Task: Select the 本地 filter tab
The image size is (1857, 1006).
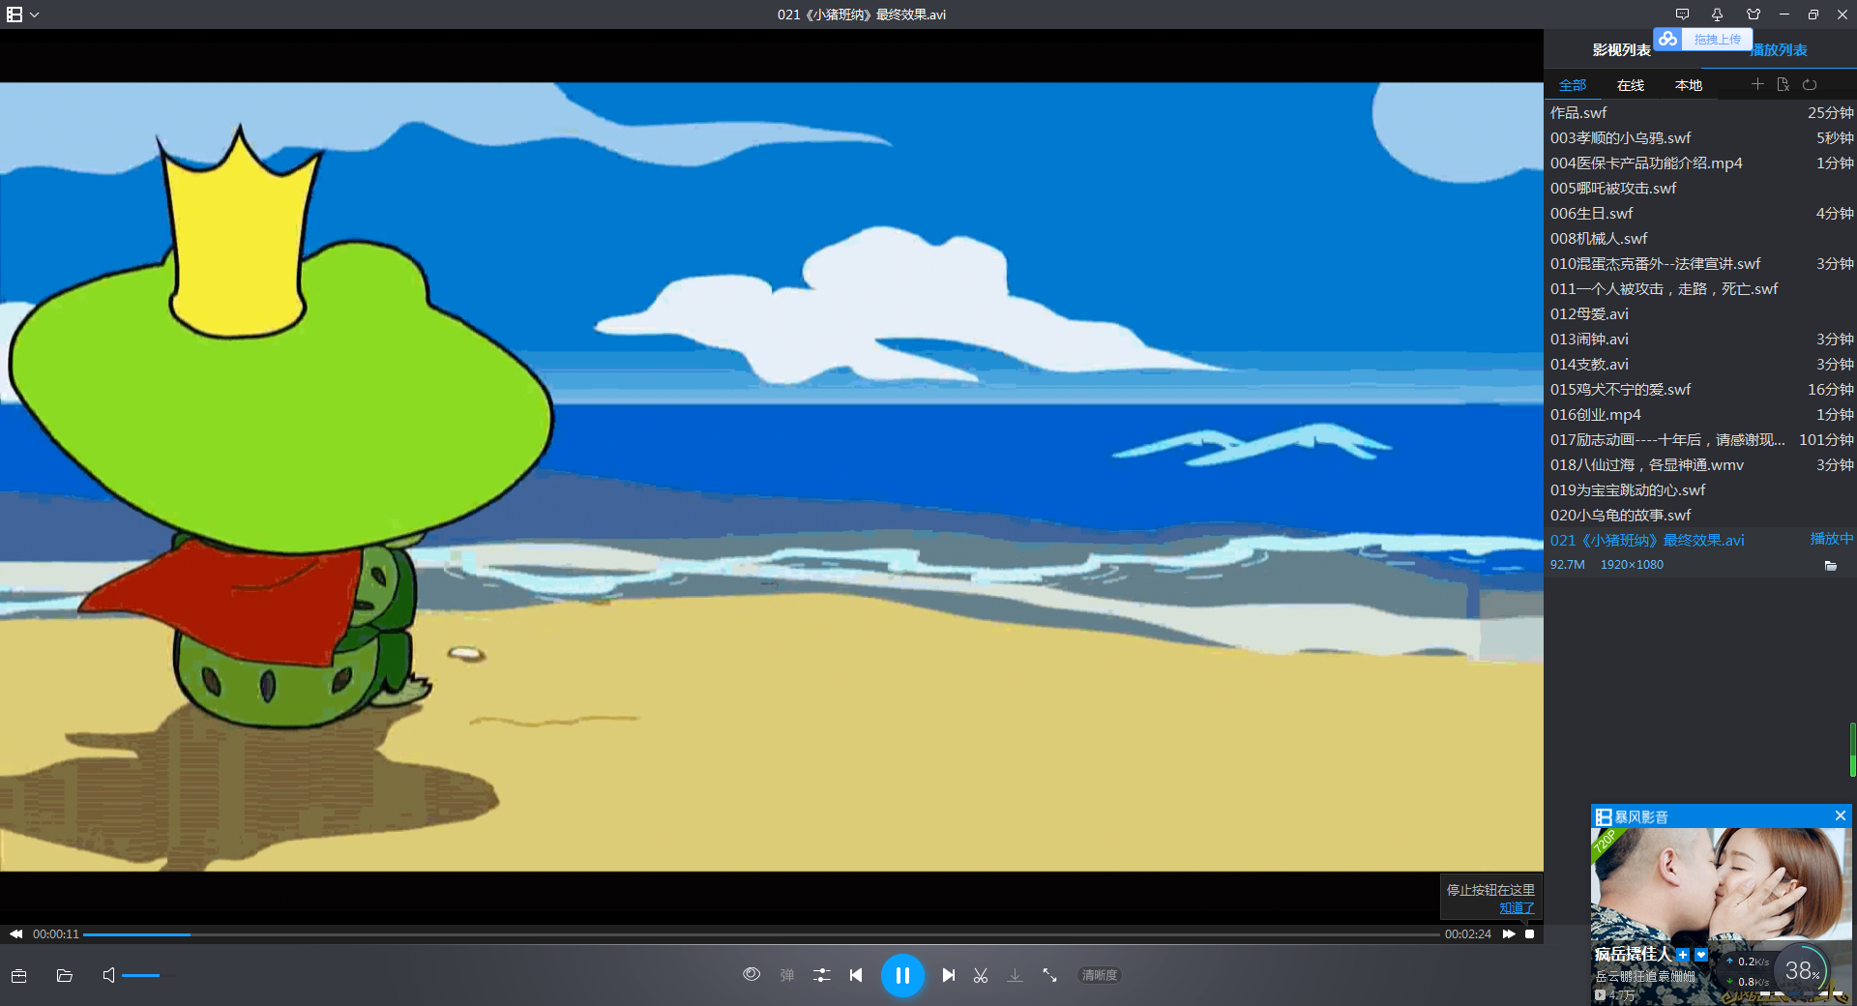Action: point(1689,85)
